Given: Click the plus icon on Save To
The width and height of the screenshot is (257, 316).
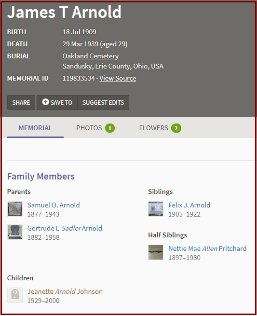Looking at the screenshot, I should click(x=45, y=102).
